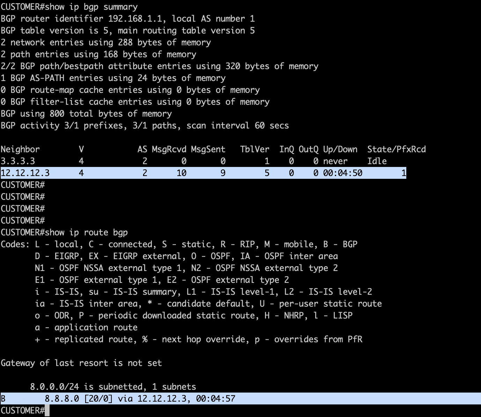The height and width of the screenshot is (417, 481).
Task: Click the cursor block at the final CUSTOMER# prompt
Action: pos(47,410)
